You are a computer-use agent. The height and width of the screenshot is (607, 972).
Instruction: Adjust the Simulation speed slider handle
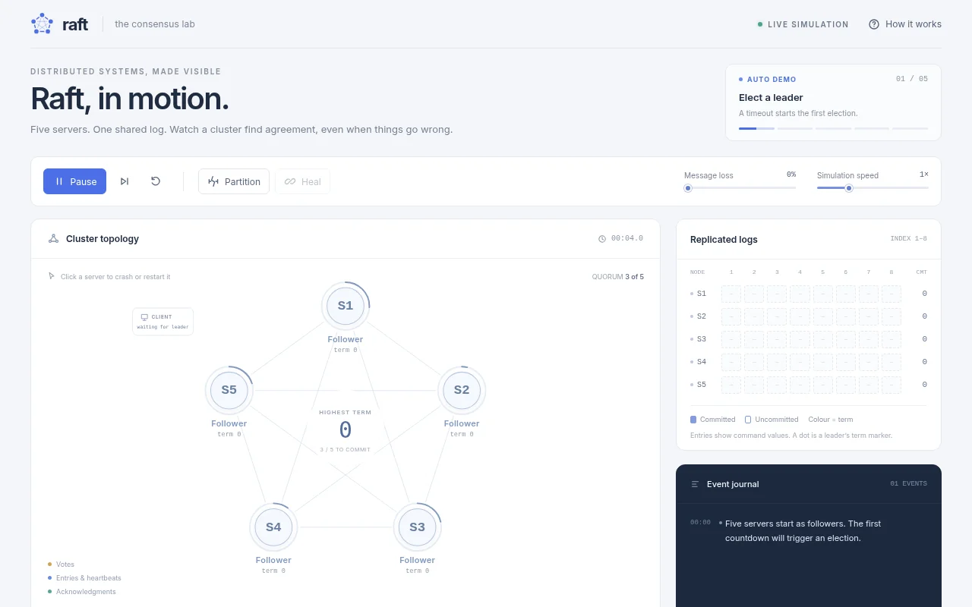[849, 188]
